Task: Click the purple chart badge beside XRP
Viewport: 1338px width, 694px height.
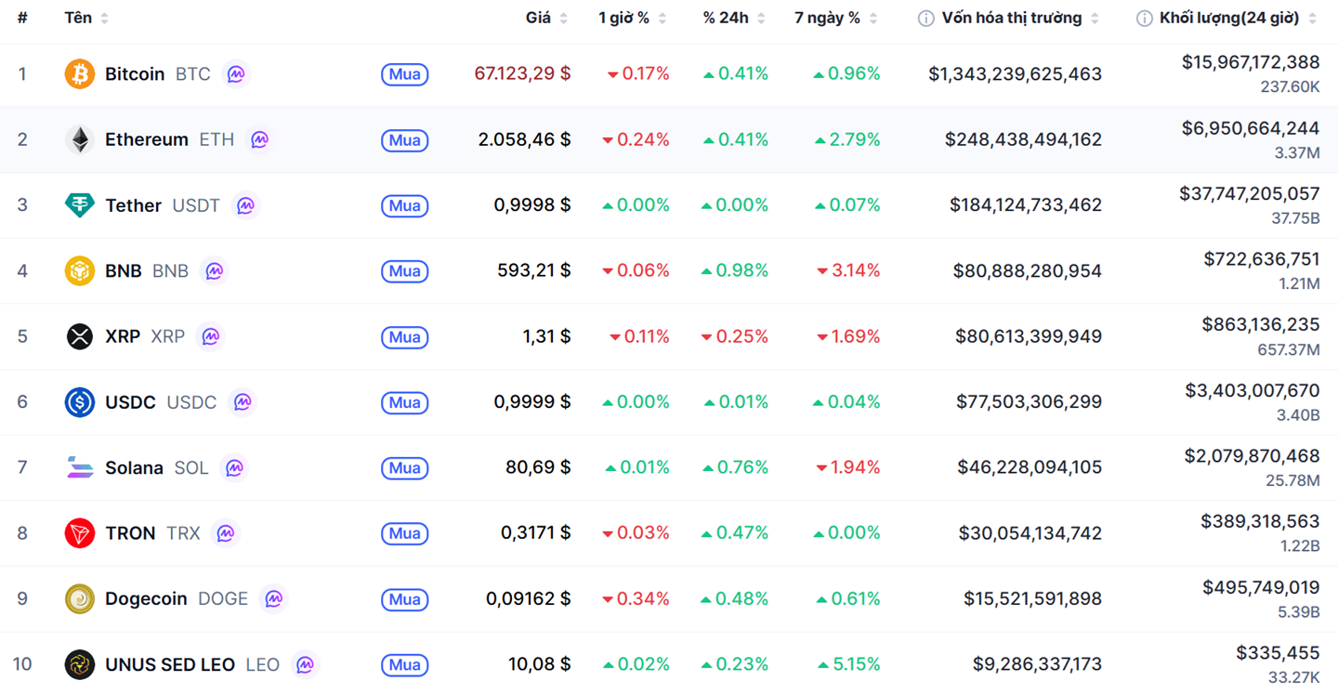Action: [x=211, y=336]
